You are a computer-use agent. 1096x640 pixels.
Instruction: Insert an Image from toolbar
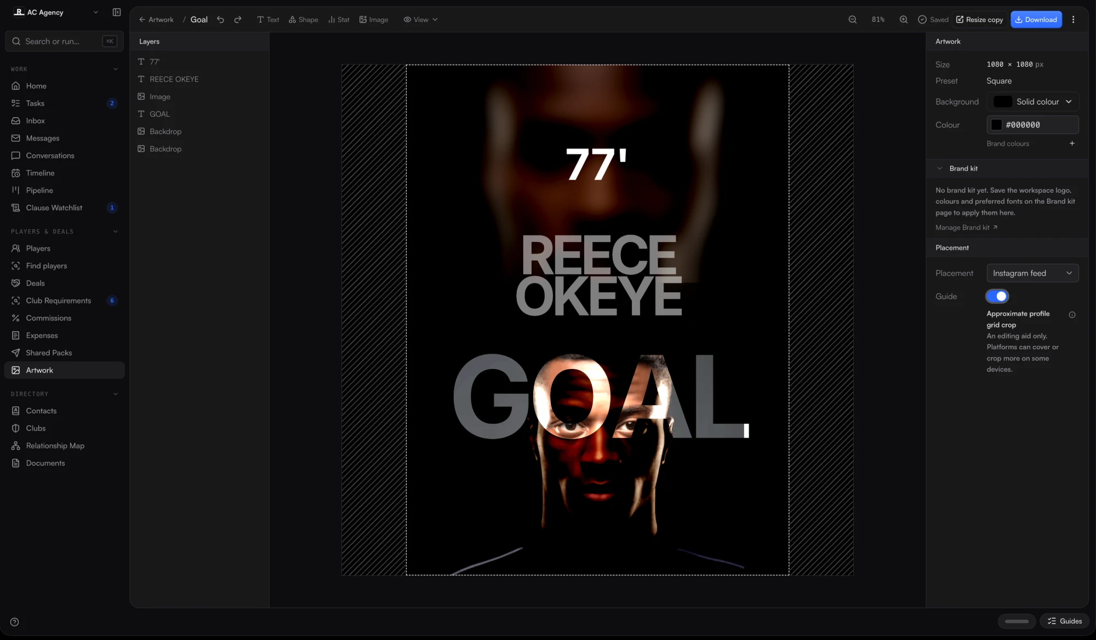click(374, 20)
